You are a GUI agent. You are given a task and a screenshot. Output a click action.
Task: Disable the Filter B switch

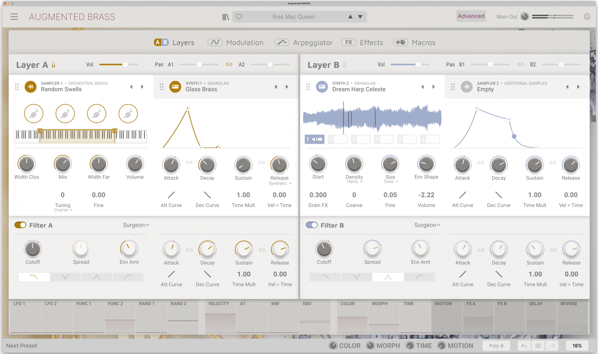(312, 225)
